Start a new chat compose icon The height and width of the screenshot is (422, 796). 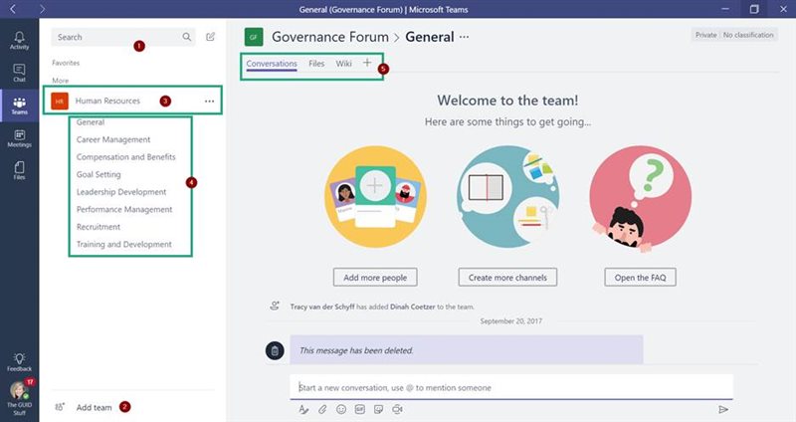click(210, 37)
